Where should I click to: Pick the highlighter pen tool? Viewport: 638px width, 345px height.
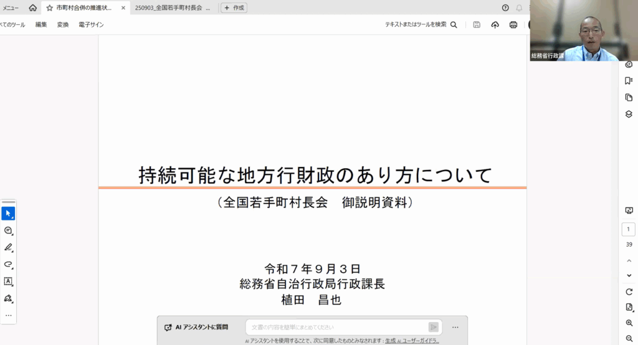8,247
